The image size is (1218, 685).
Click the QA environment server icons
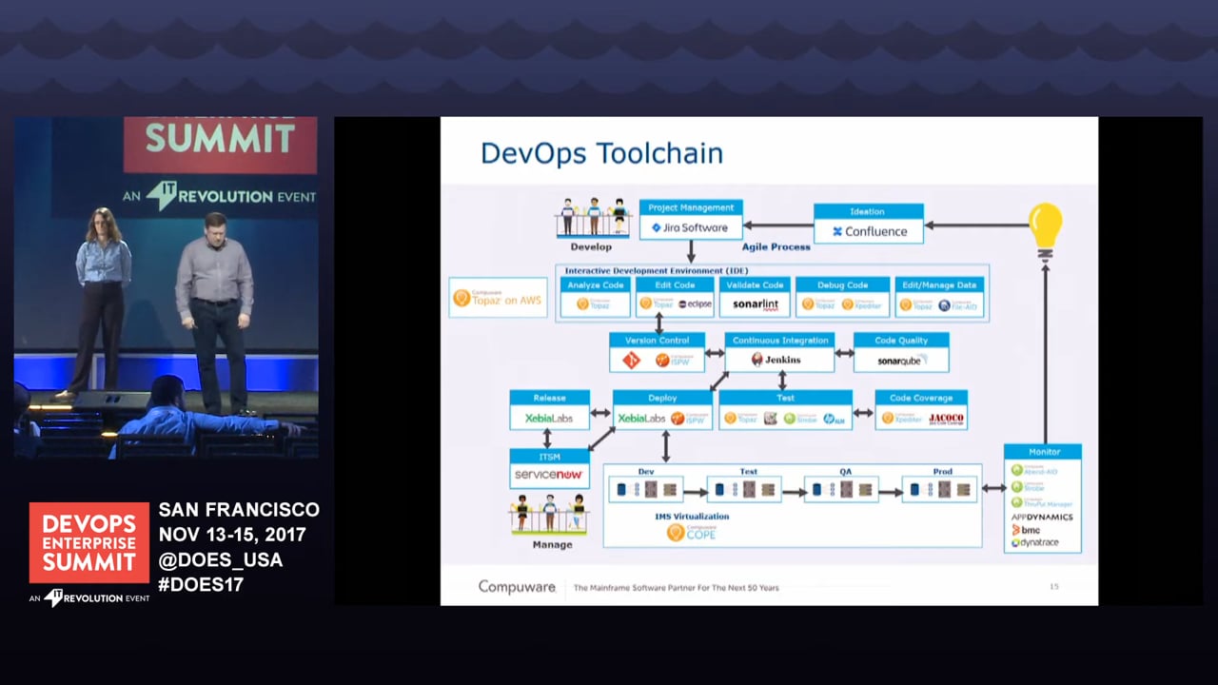pyautogui.click(x=840, y=490)
